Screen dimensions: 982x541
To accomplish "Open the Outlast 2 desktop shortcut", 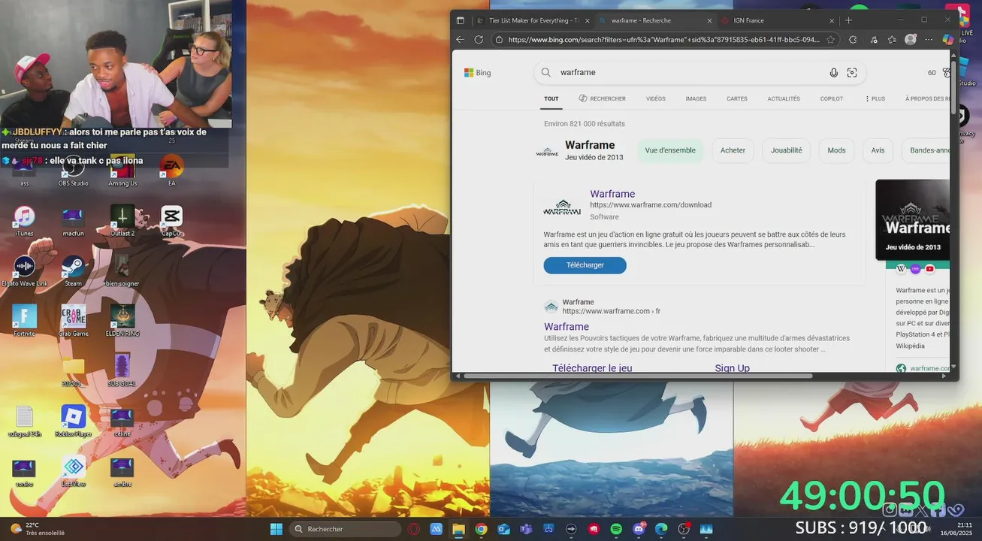I will coord(122,221).
